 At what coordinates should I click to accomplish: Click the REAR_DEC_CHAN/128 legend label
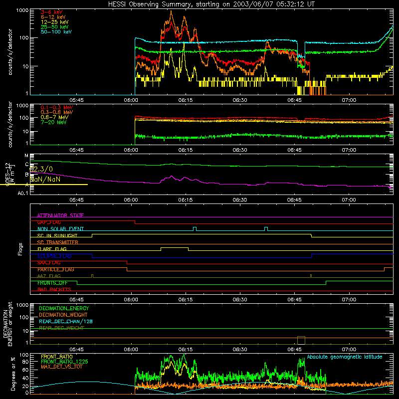(x=66, y=321)
